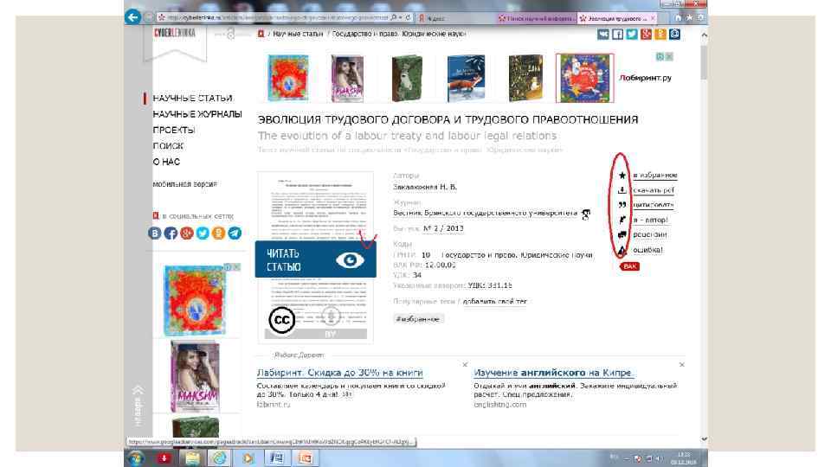Viewport: 831px width, 467px height.
Task: Share via Odnoklassniki icon in header
Action: pos(660,35)
